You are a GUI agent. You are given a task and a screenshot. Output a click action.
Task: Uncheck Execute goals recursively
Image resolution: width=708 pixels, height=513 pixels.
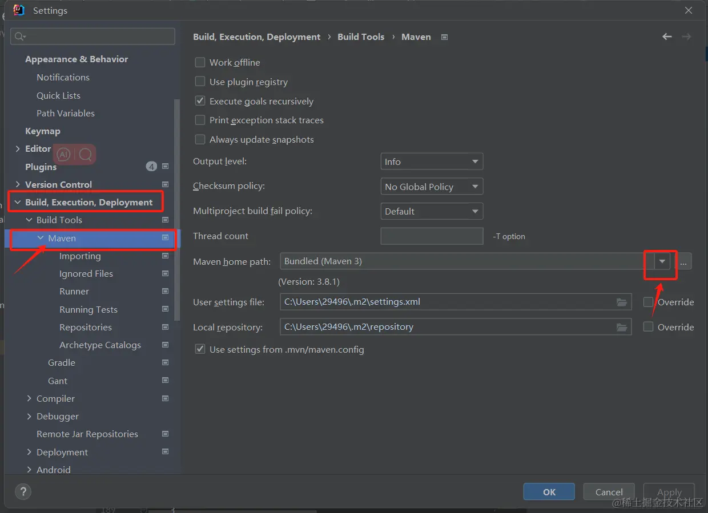click(200, 100)
